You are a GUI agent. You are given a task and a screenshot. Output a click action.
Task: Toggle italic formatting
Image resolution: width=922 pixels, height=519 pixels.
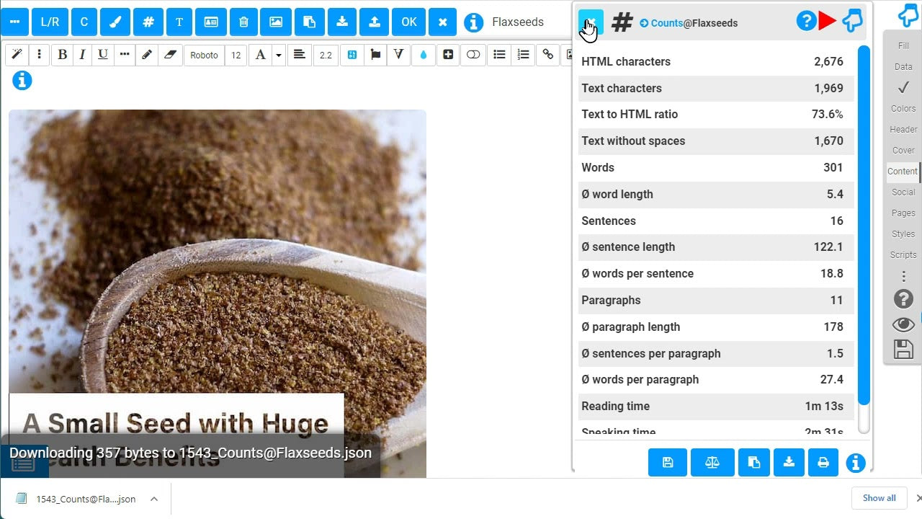82,55
